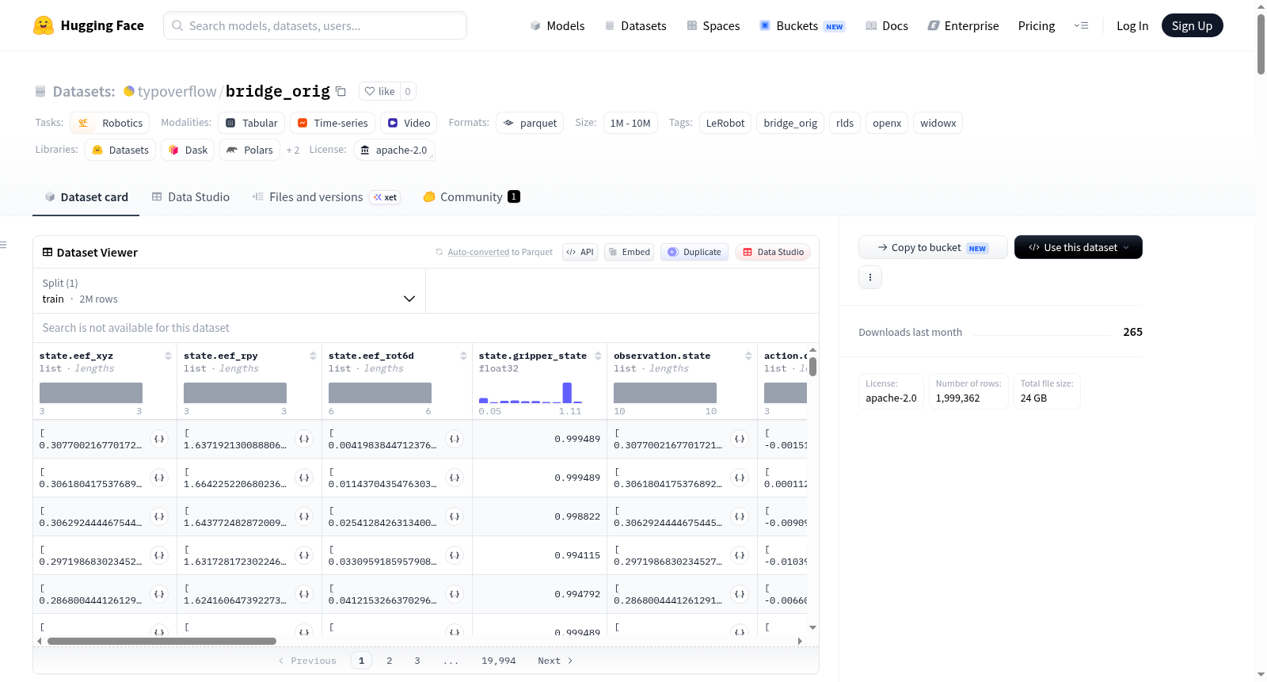This screenshot has height=682, width=1267.
Task: Open Docs in top navigation
Action: (887, 26)
